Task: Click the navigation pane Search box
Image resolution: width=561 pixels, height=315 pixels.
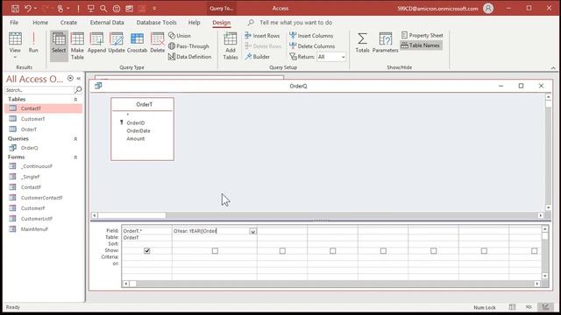Action: (x=39, y=90)
